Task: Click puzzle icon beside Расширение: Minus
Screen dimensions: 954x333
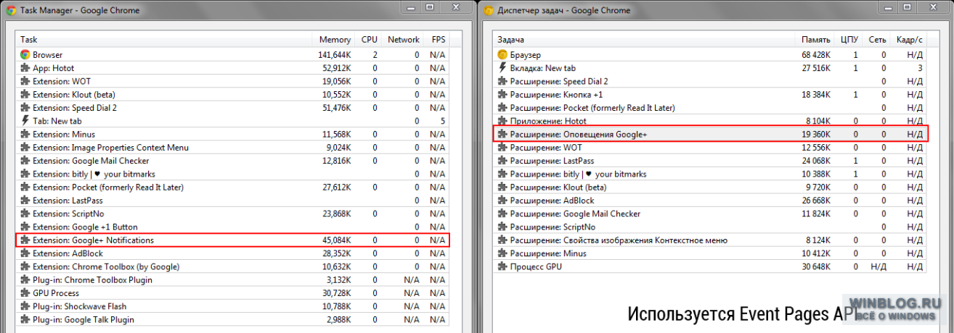Action: [502, 253]
